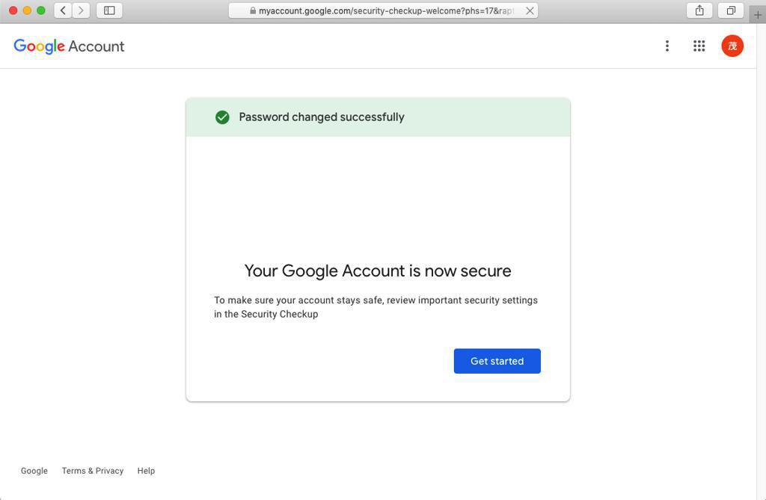Image resolution: width=766 pixels, height=500 pixels.
Task: Stop loading the page with X
Action: coord(530,10)
